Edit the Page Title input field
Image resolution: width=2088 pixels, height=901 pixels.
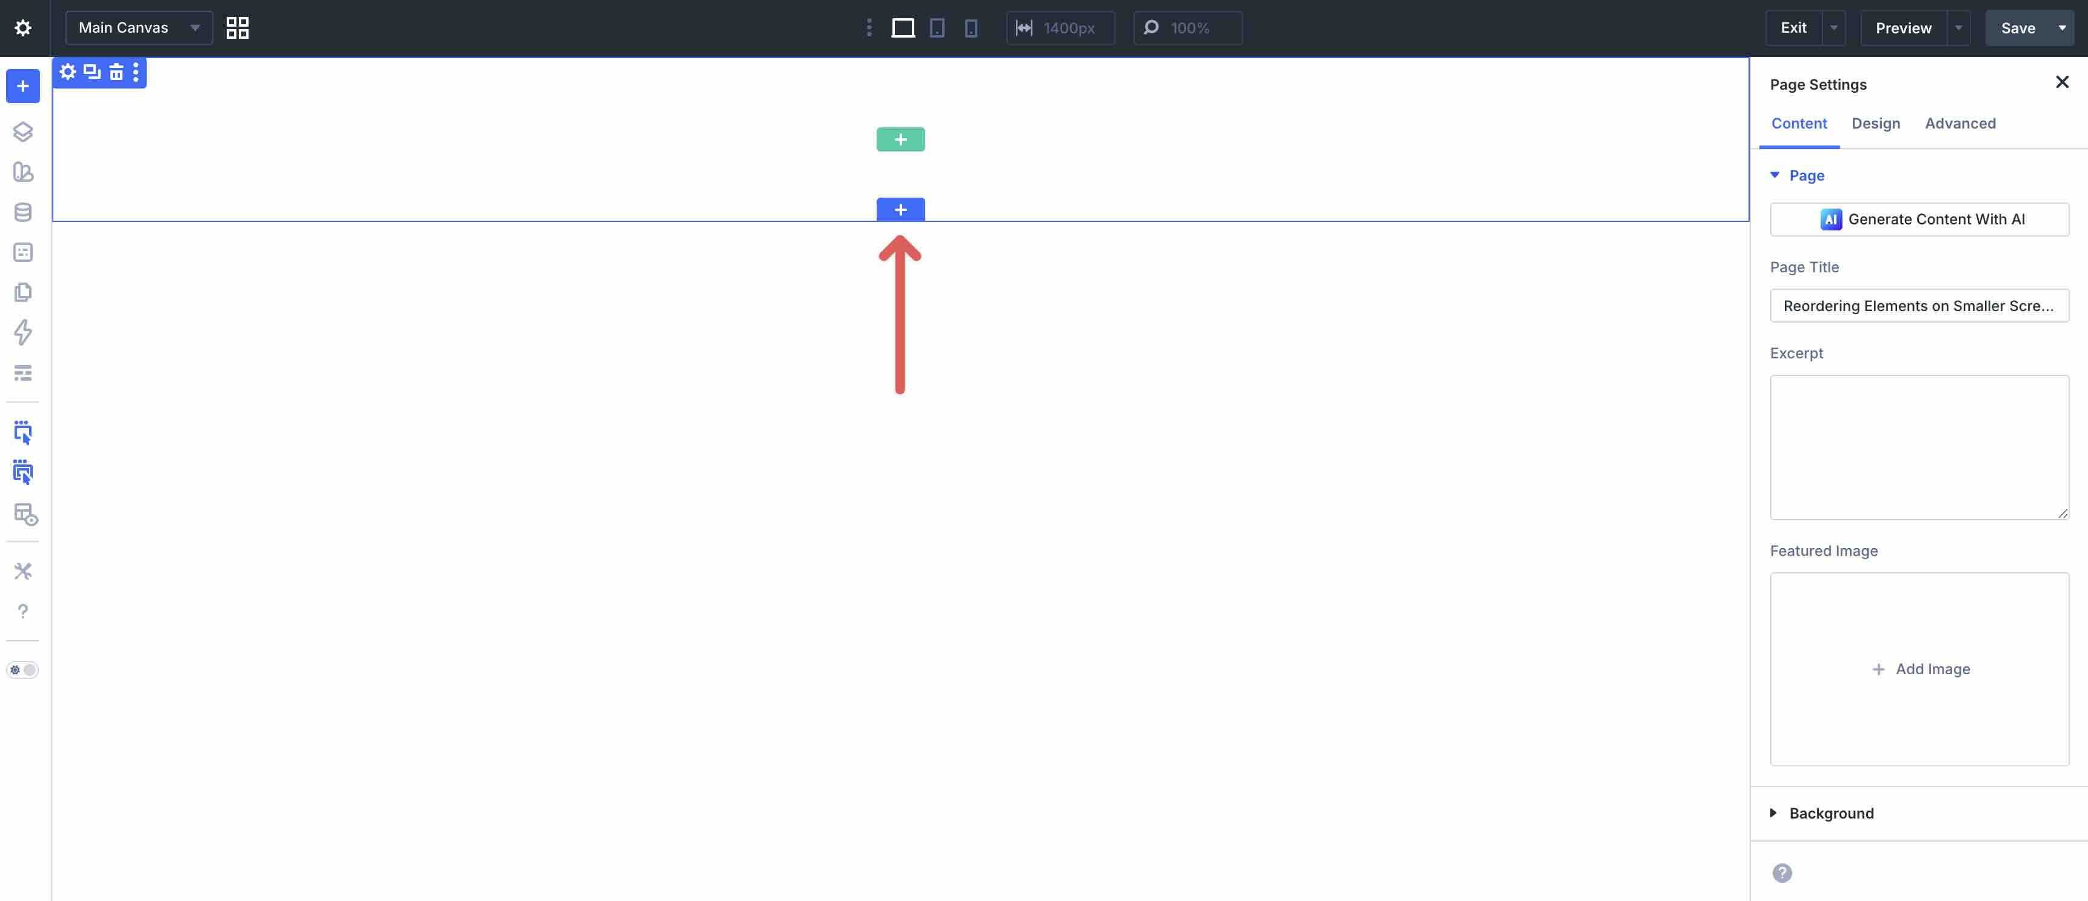point(1919,306)
